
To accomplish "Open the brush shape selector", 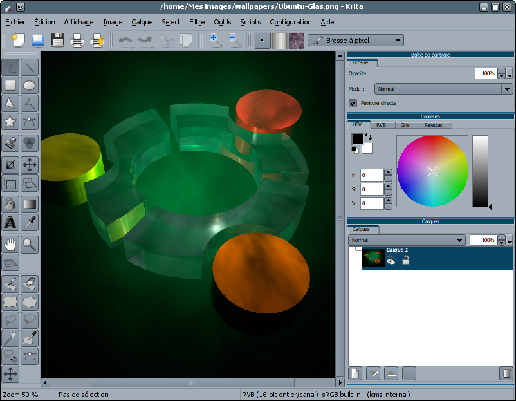I will (x=263, y=41).
